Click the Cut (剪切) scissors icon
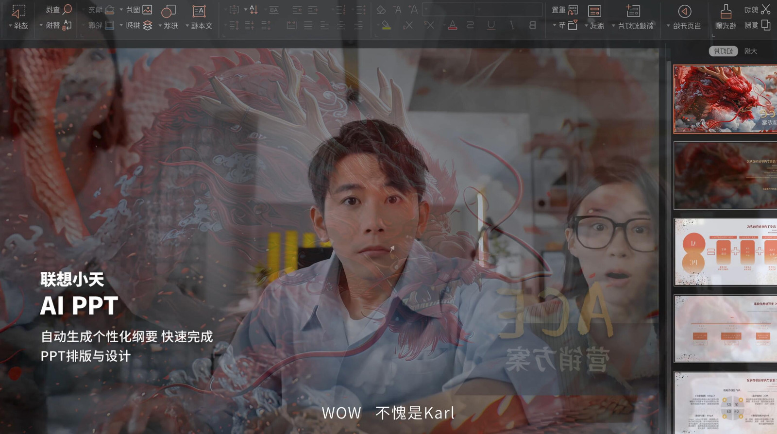 (x=766, y=9)
